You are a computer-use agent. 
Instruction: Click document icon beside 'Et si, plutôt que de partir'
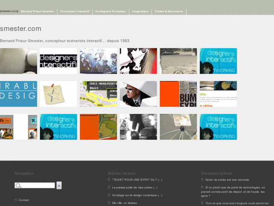[202, 187]
